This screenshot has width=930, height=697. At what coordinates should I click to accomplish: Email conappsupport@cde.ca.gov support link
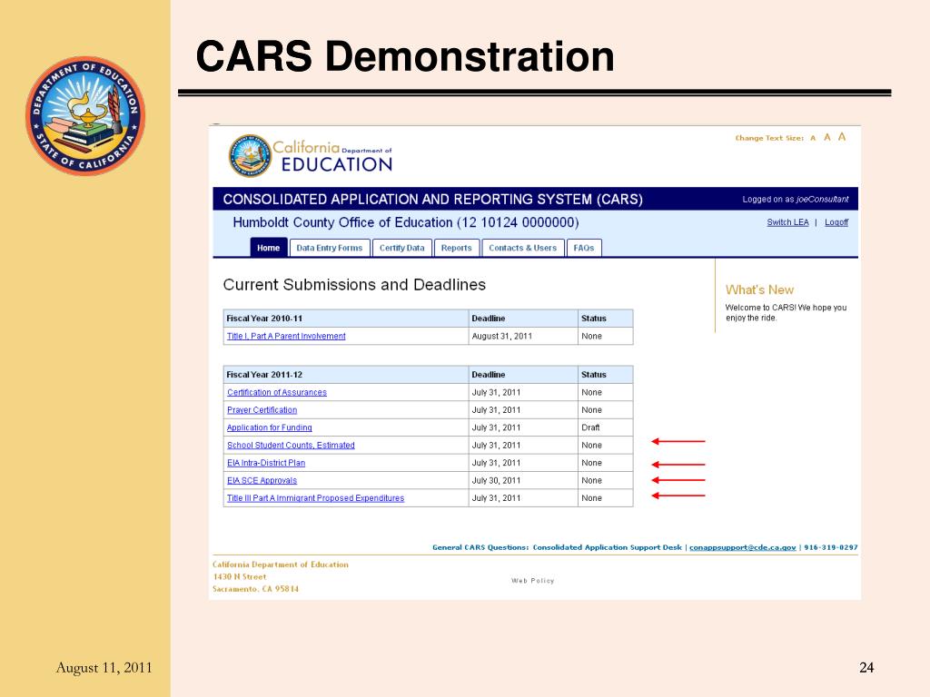click(x=743, y=547)
